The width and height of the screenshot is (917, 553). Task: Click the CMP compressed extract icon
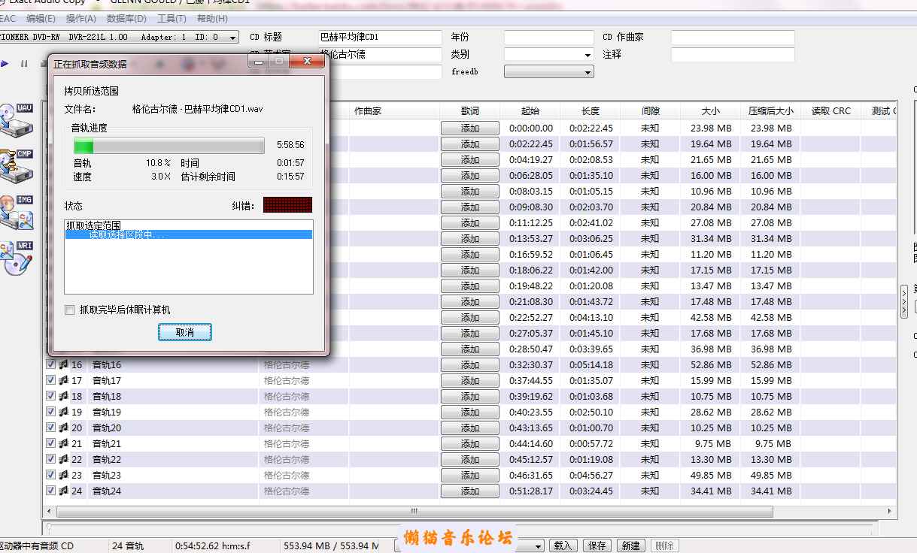(x=17, y=167)
